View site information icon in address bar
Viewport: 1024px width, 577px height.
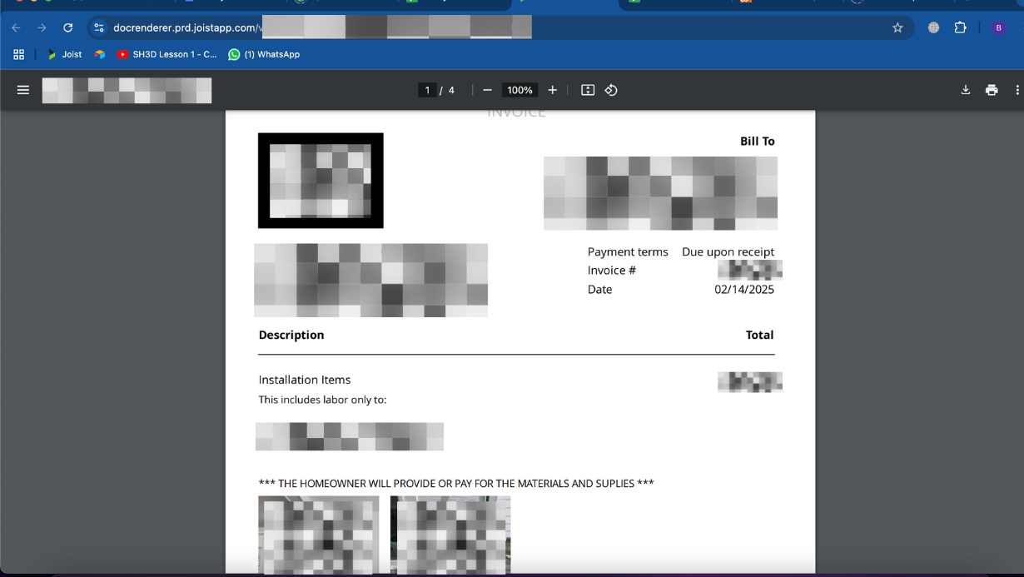pyautogui.click(x=98, y=27)
